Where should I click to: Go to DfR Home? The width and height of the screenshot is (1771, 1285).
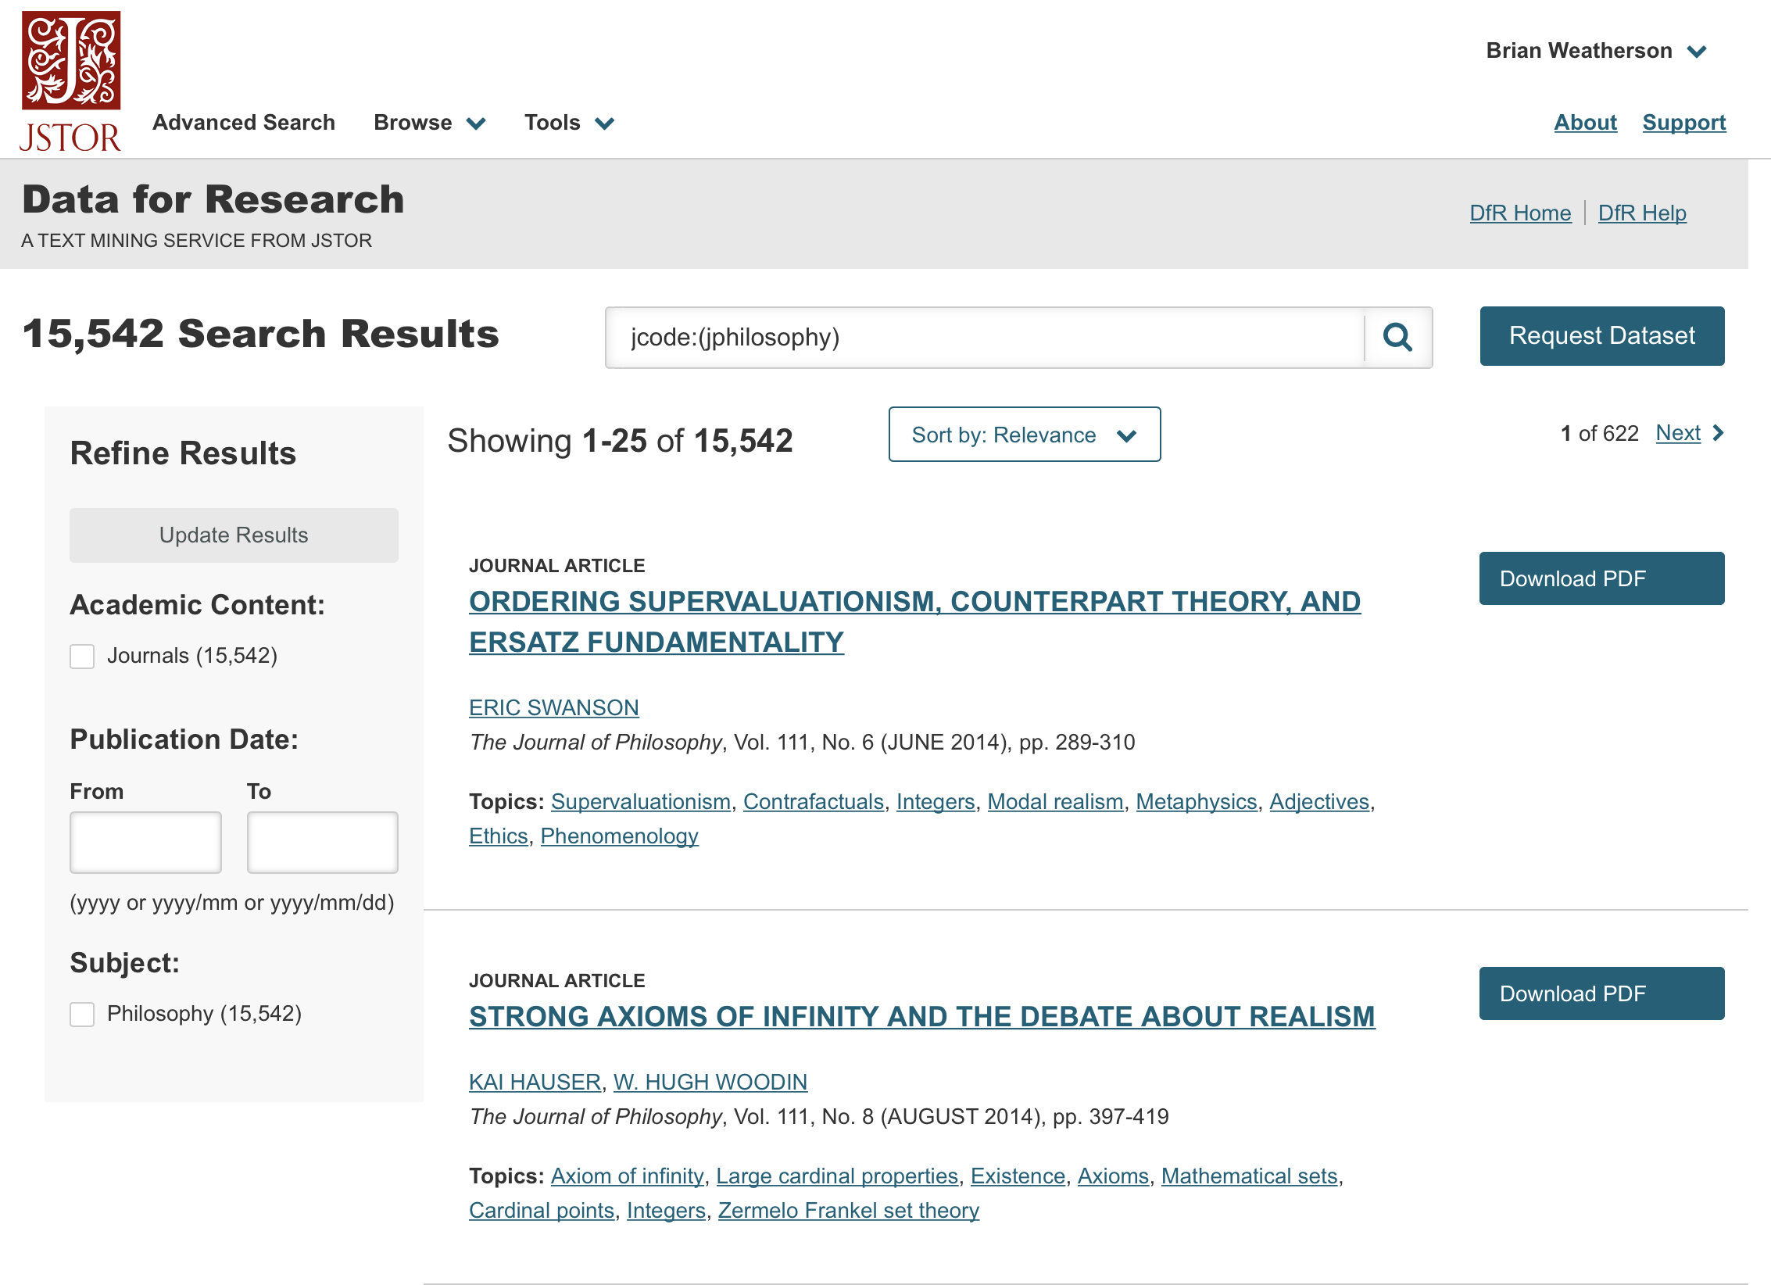click(1520, 213)
